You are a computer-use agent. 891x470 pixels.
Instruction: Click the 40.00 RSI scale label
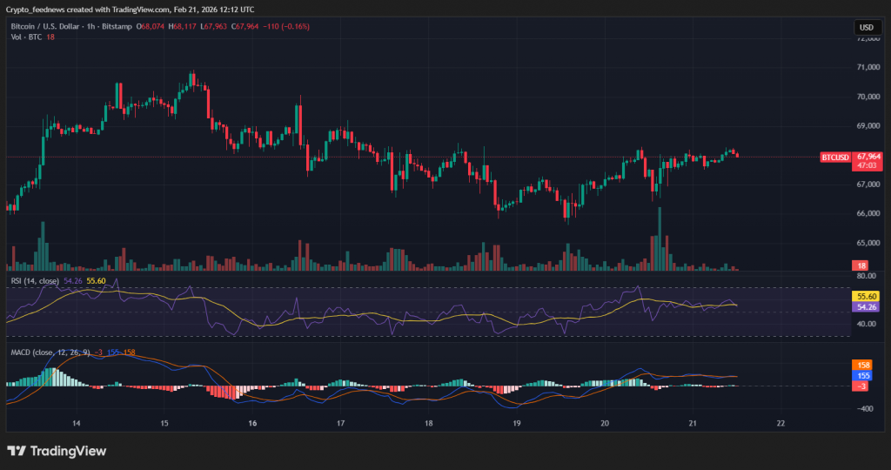867,324
